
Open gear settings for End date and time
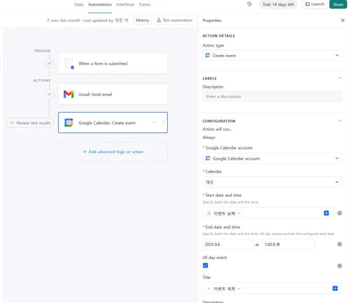click(339, 244)
